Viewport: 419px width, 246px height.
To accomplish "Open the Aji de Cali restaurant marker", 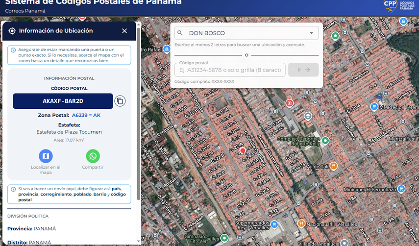I will [334, 166].
